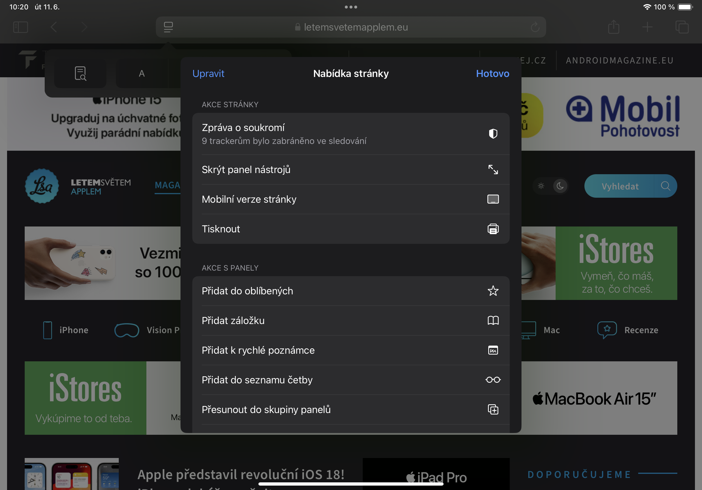702x490 pixels.
Task: Tap the printer icon next to Tisknout
Action: coord(493,229)
